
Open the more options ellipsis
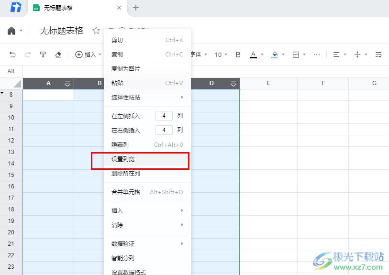click(317, 55)
